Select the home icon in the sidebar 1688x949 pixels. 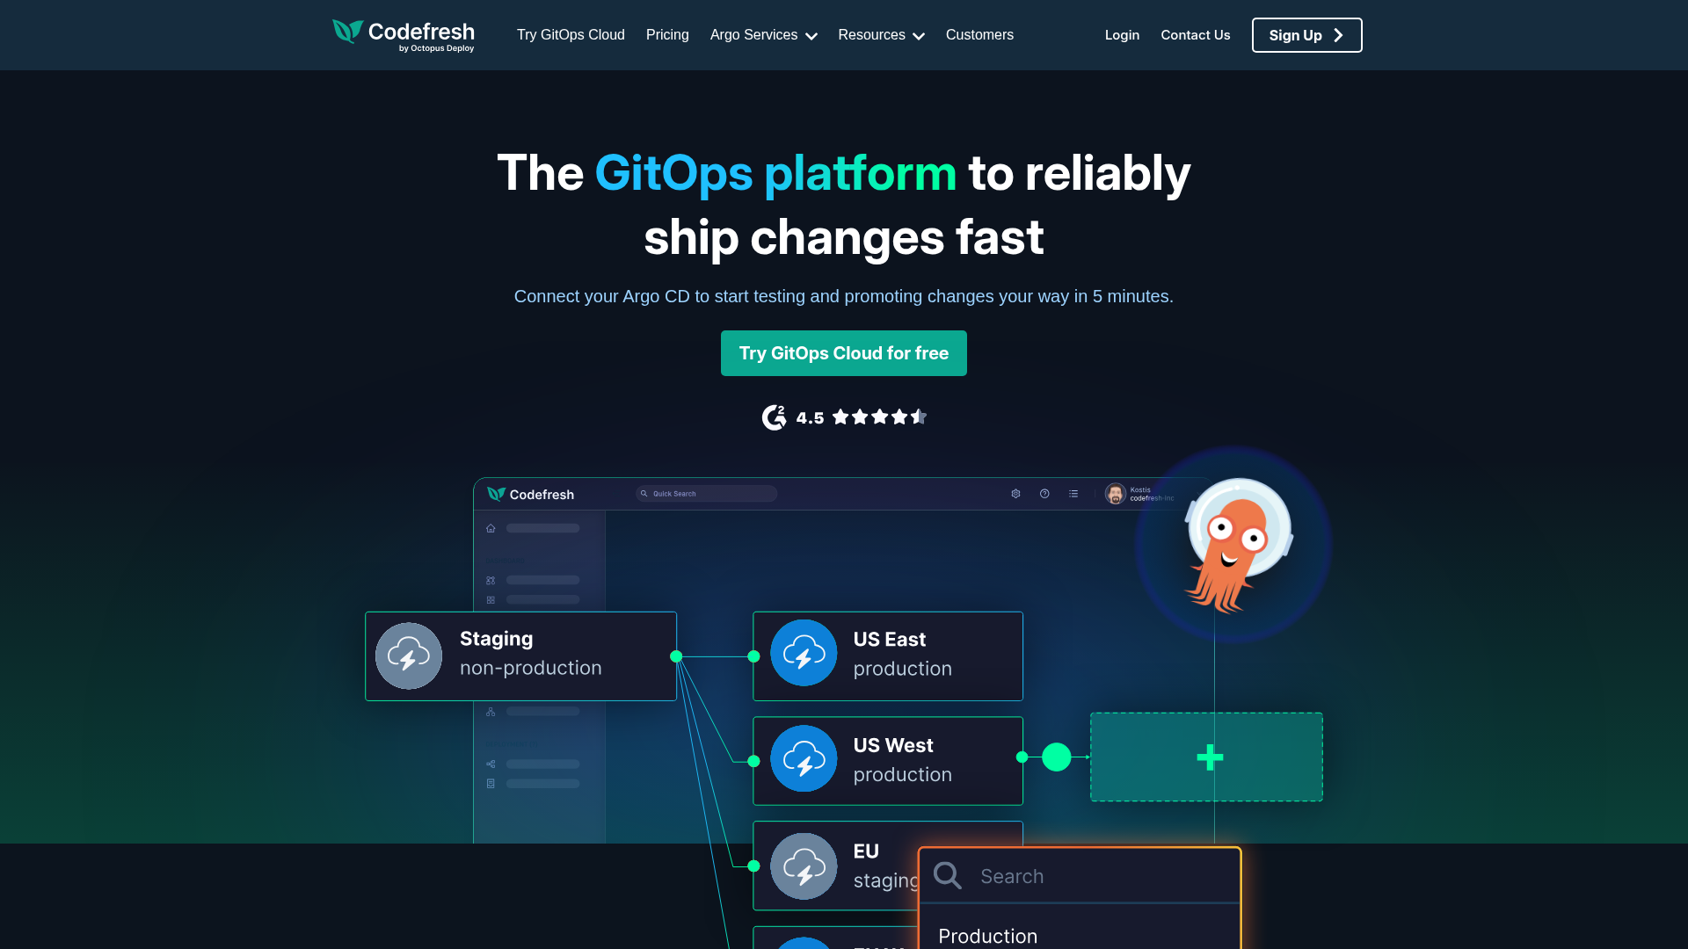pyautogui.click(x=490, y=528)
